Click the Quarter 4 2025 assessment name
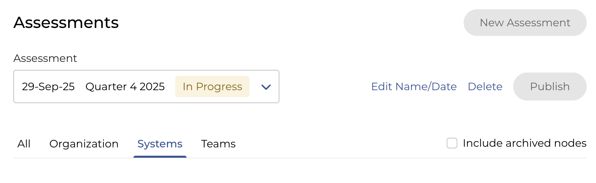Screen dimensions: 596x183 point(125,87)
